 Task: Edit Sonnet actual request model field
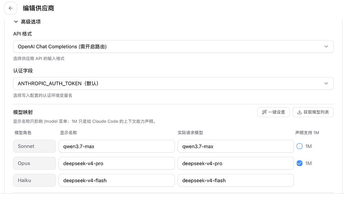[x=236, y=146]
